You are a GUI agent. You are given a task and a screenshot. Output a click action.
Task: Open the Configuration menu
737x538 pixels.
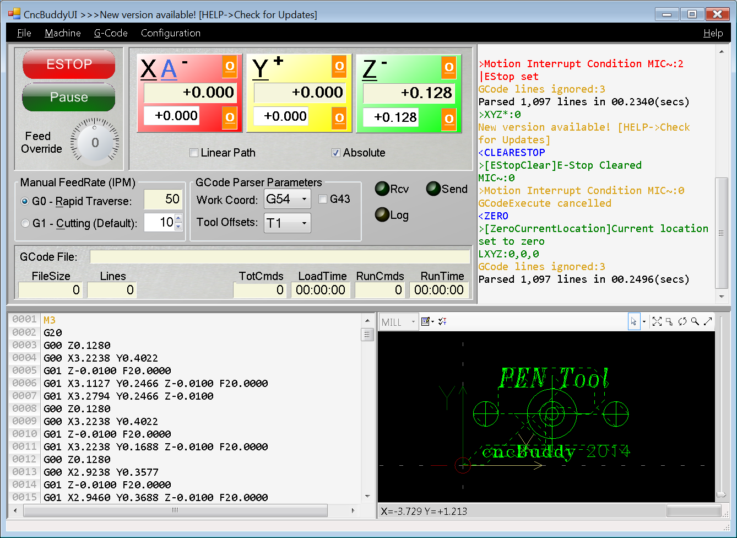171,33
